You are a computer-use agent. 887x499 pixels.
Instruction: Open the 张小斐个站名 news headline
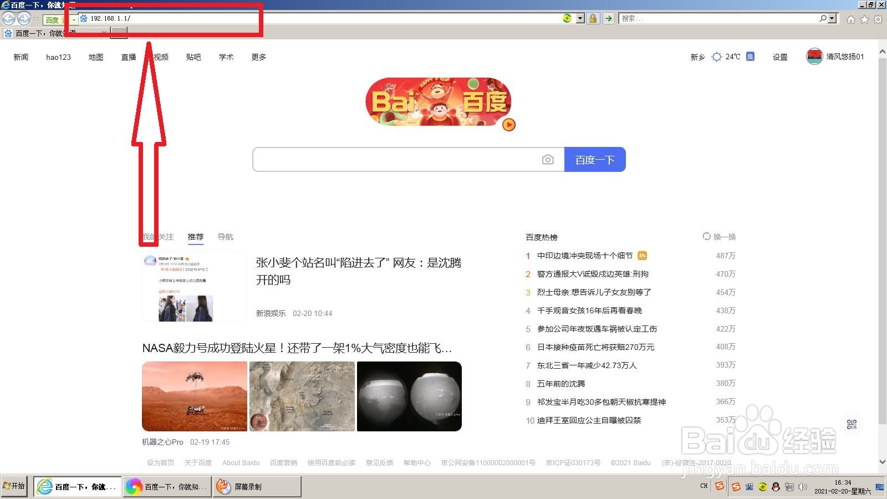click(359, 271)
